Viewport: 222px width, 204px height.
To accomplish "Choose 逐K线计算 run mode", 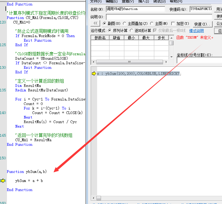I will [x=132, y=30].
